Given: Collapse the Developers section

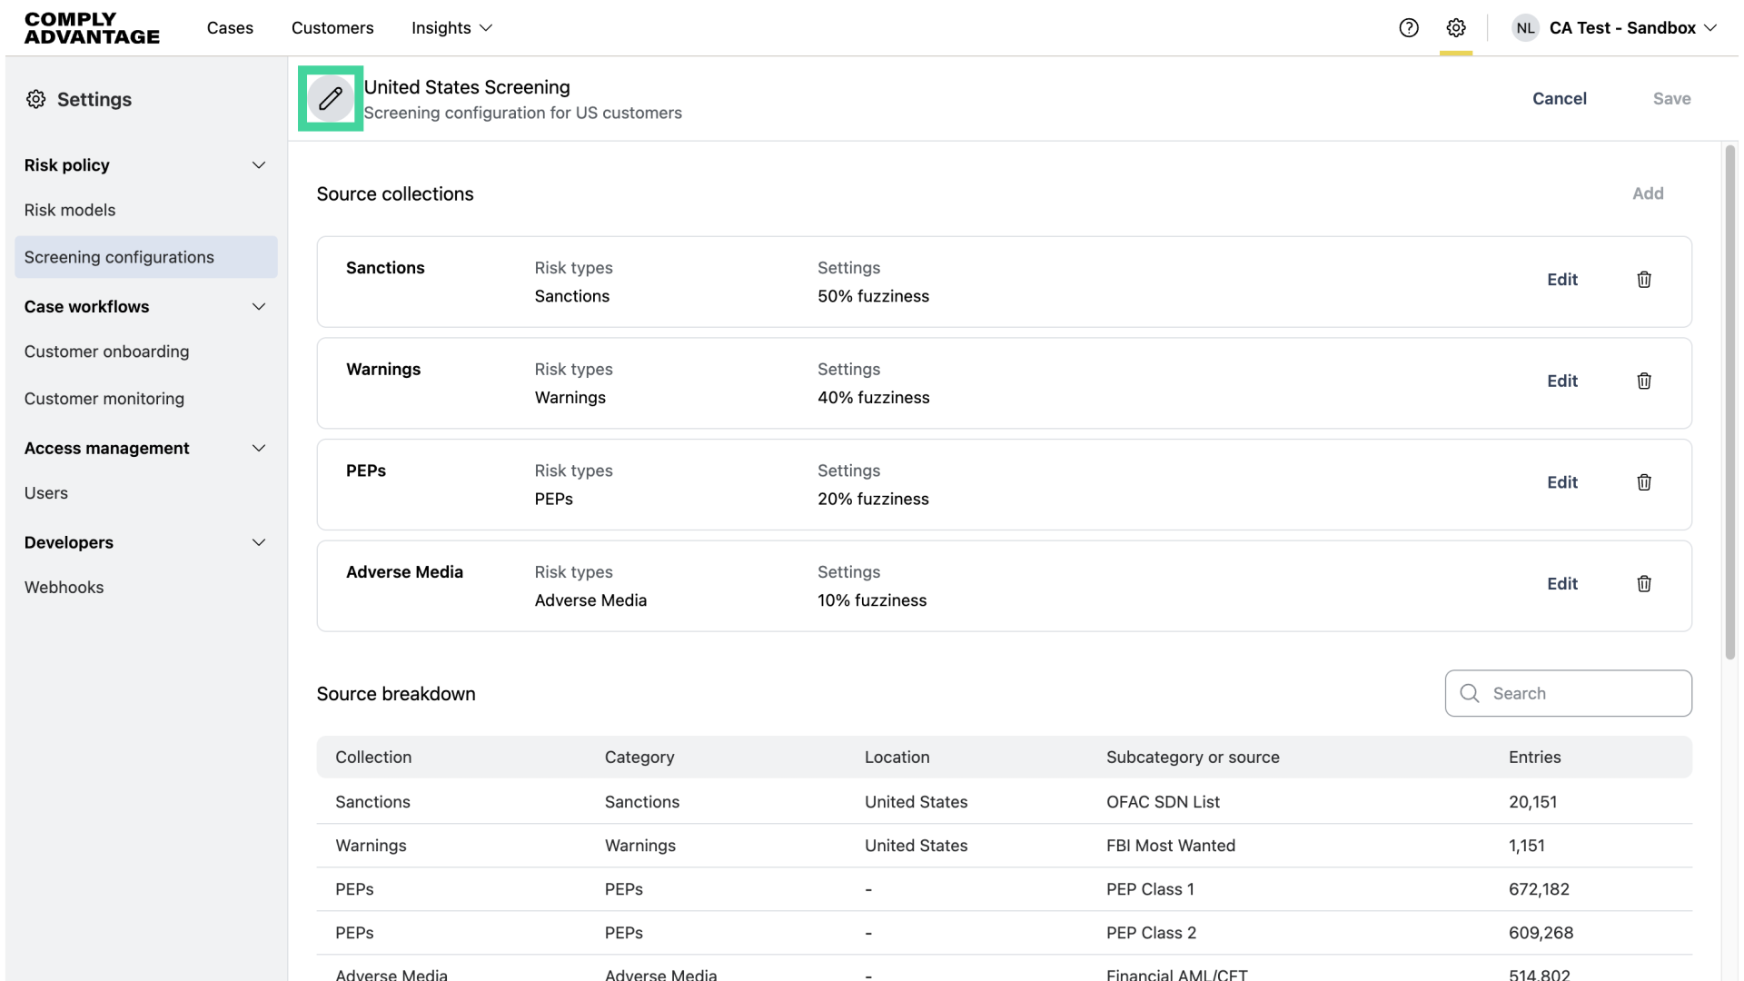Looking at the screenshot, I should [259, 543].
